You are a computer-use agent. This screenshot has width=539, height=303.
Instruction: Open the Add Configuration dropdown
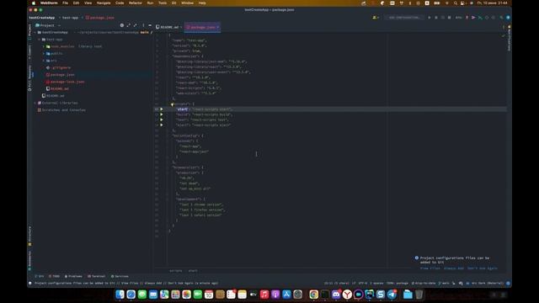[404, 18]
